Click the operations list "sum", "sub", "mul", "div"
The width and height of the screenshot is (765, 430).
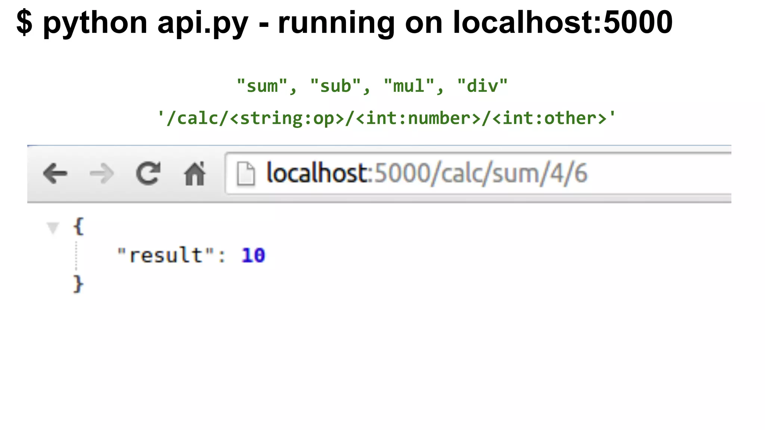372,86
